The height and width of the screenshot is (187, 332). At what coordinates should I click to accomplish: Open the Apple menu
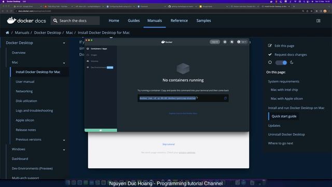pos(3,2)
